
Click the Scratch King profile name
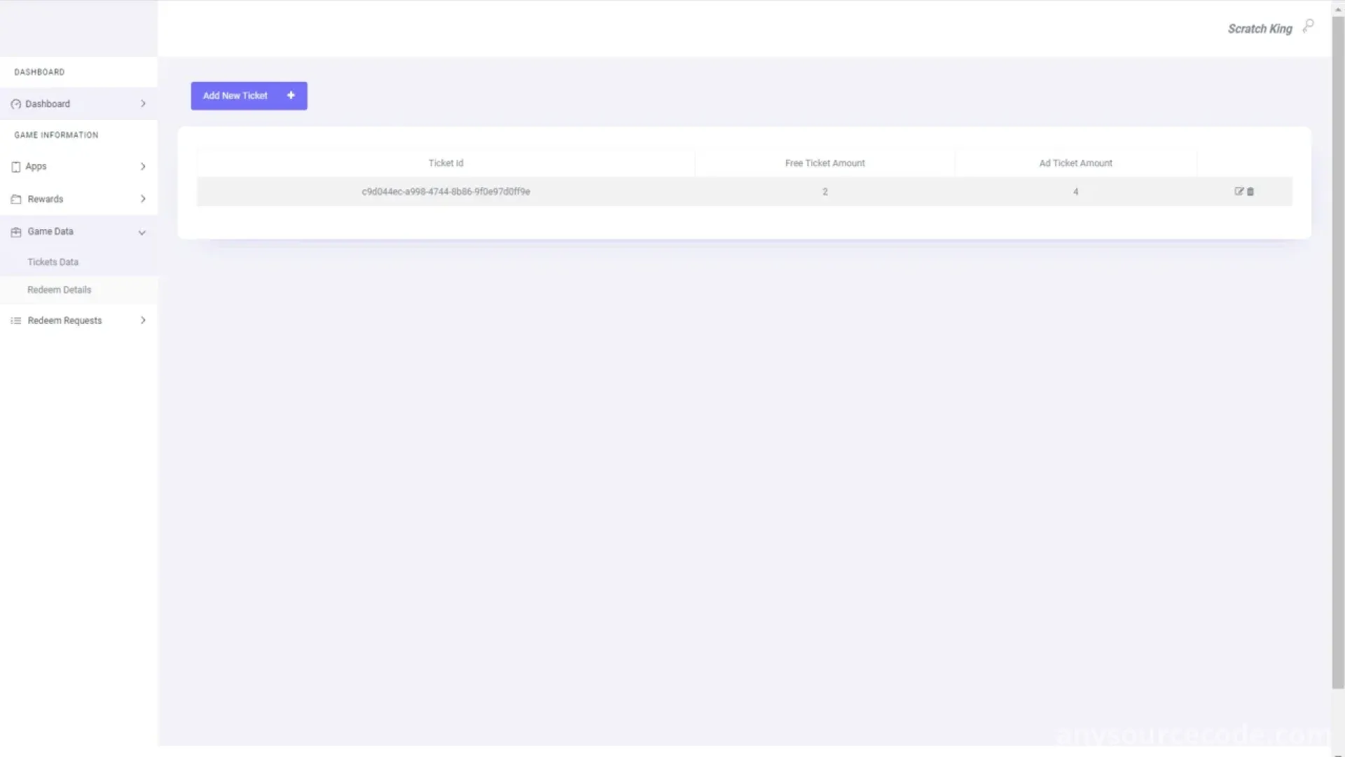coord(1260,29)
